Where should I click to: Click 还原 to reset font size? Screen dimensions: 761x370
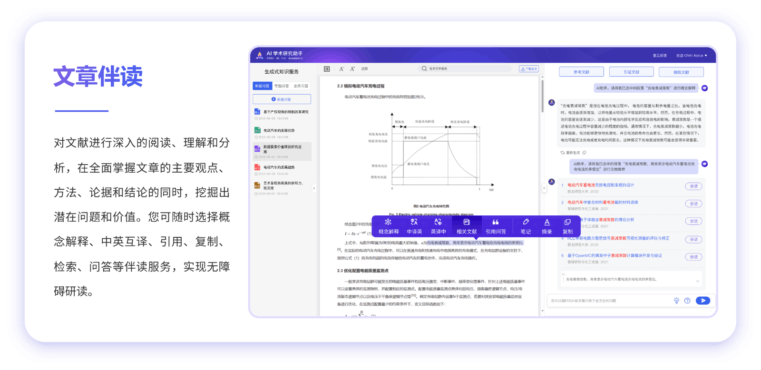364,69
